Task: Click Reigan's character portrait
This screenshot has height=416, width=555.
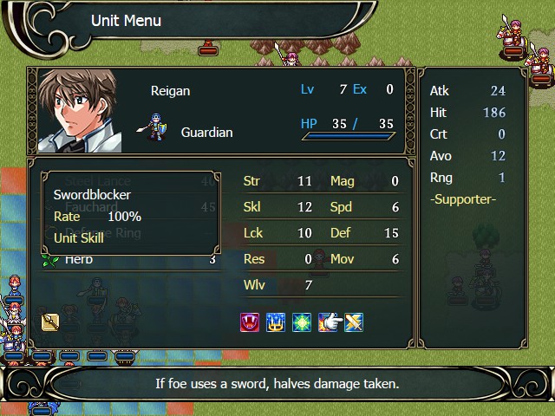Action: (x=80, y=111)
